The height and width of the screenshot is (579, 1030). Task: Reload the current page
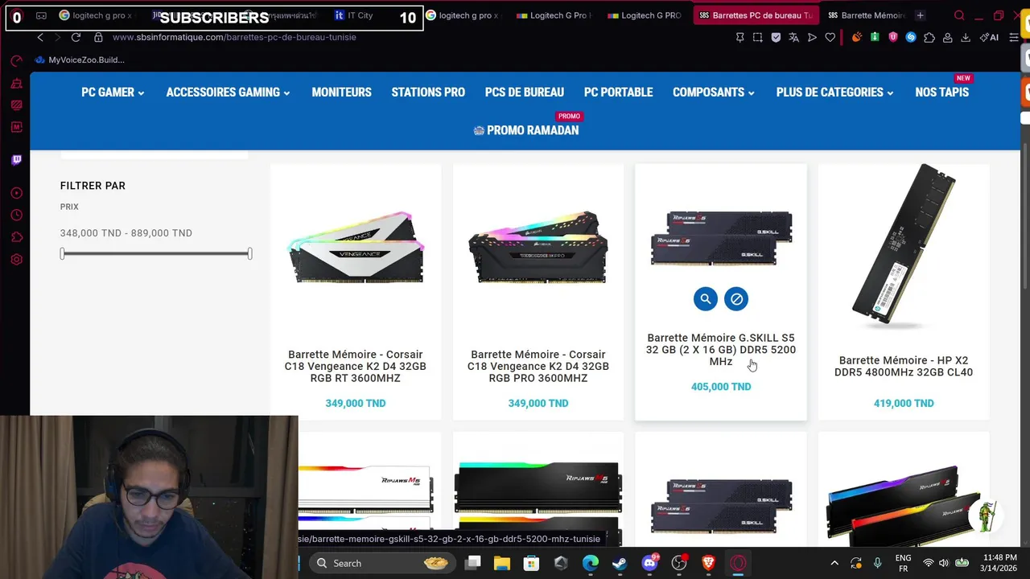click(76, 37)
